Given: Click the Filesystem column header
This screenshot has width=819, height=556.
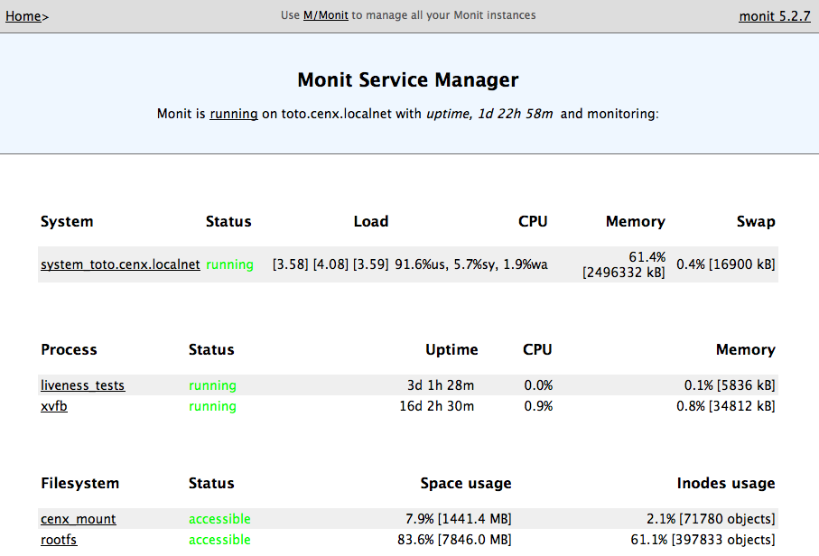Looking at the screenshot, I should pyautogui.click(x=79, y=483).
